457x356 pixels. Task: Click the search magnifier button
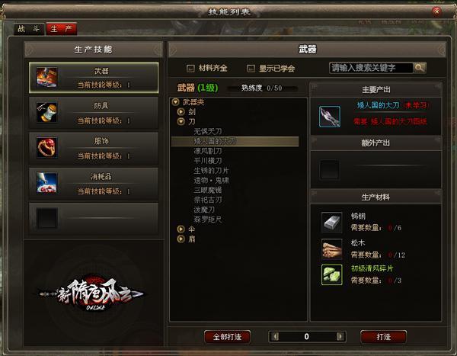pos(420,68)
